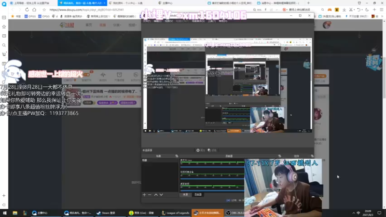Open the sidebar search magnifier icon
The height and width of the screenshot is (217, 386).
pyautogui.click(x=4, y=45)
